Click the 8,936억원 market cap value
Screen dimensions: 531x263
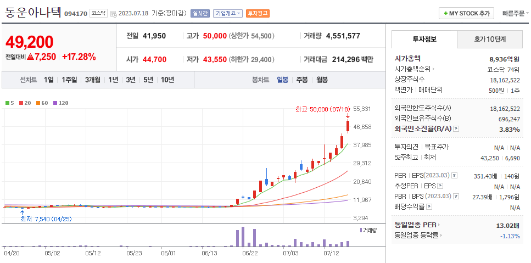pyautogui.click(x=504, y=59)
